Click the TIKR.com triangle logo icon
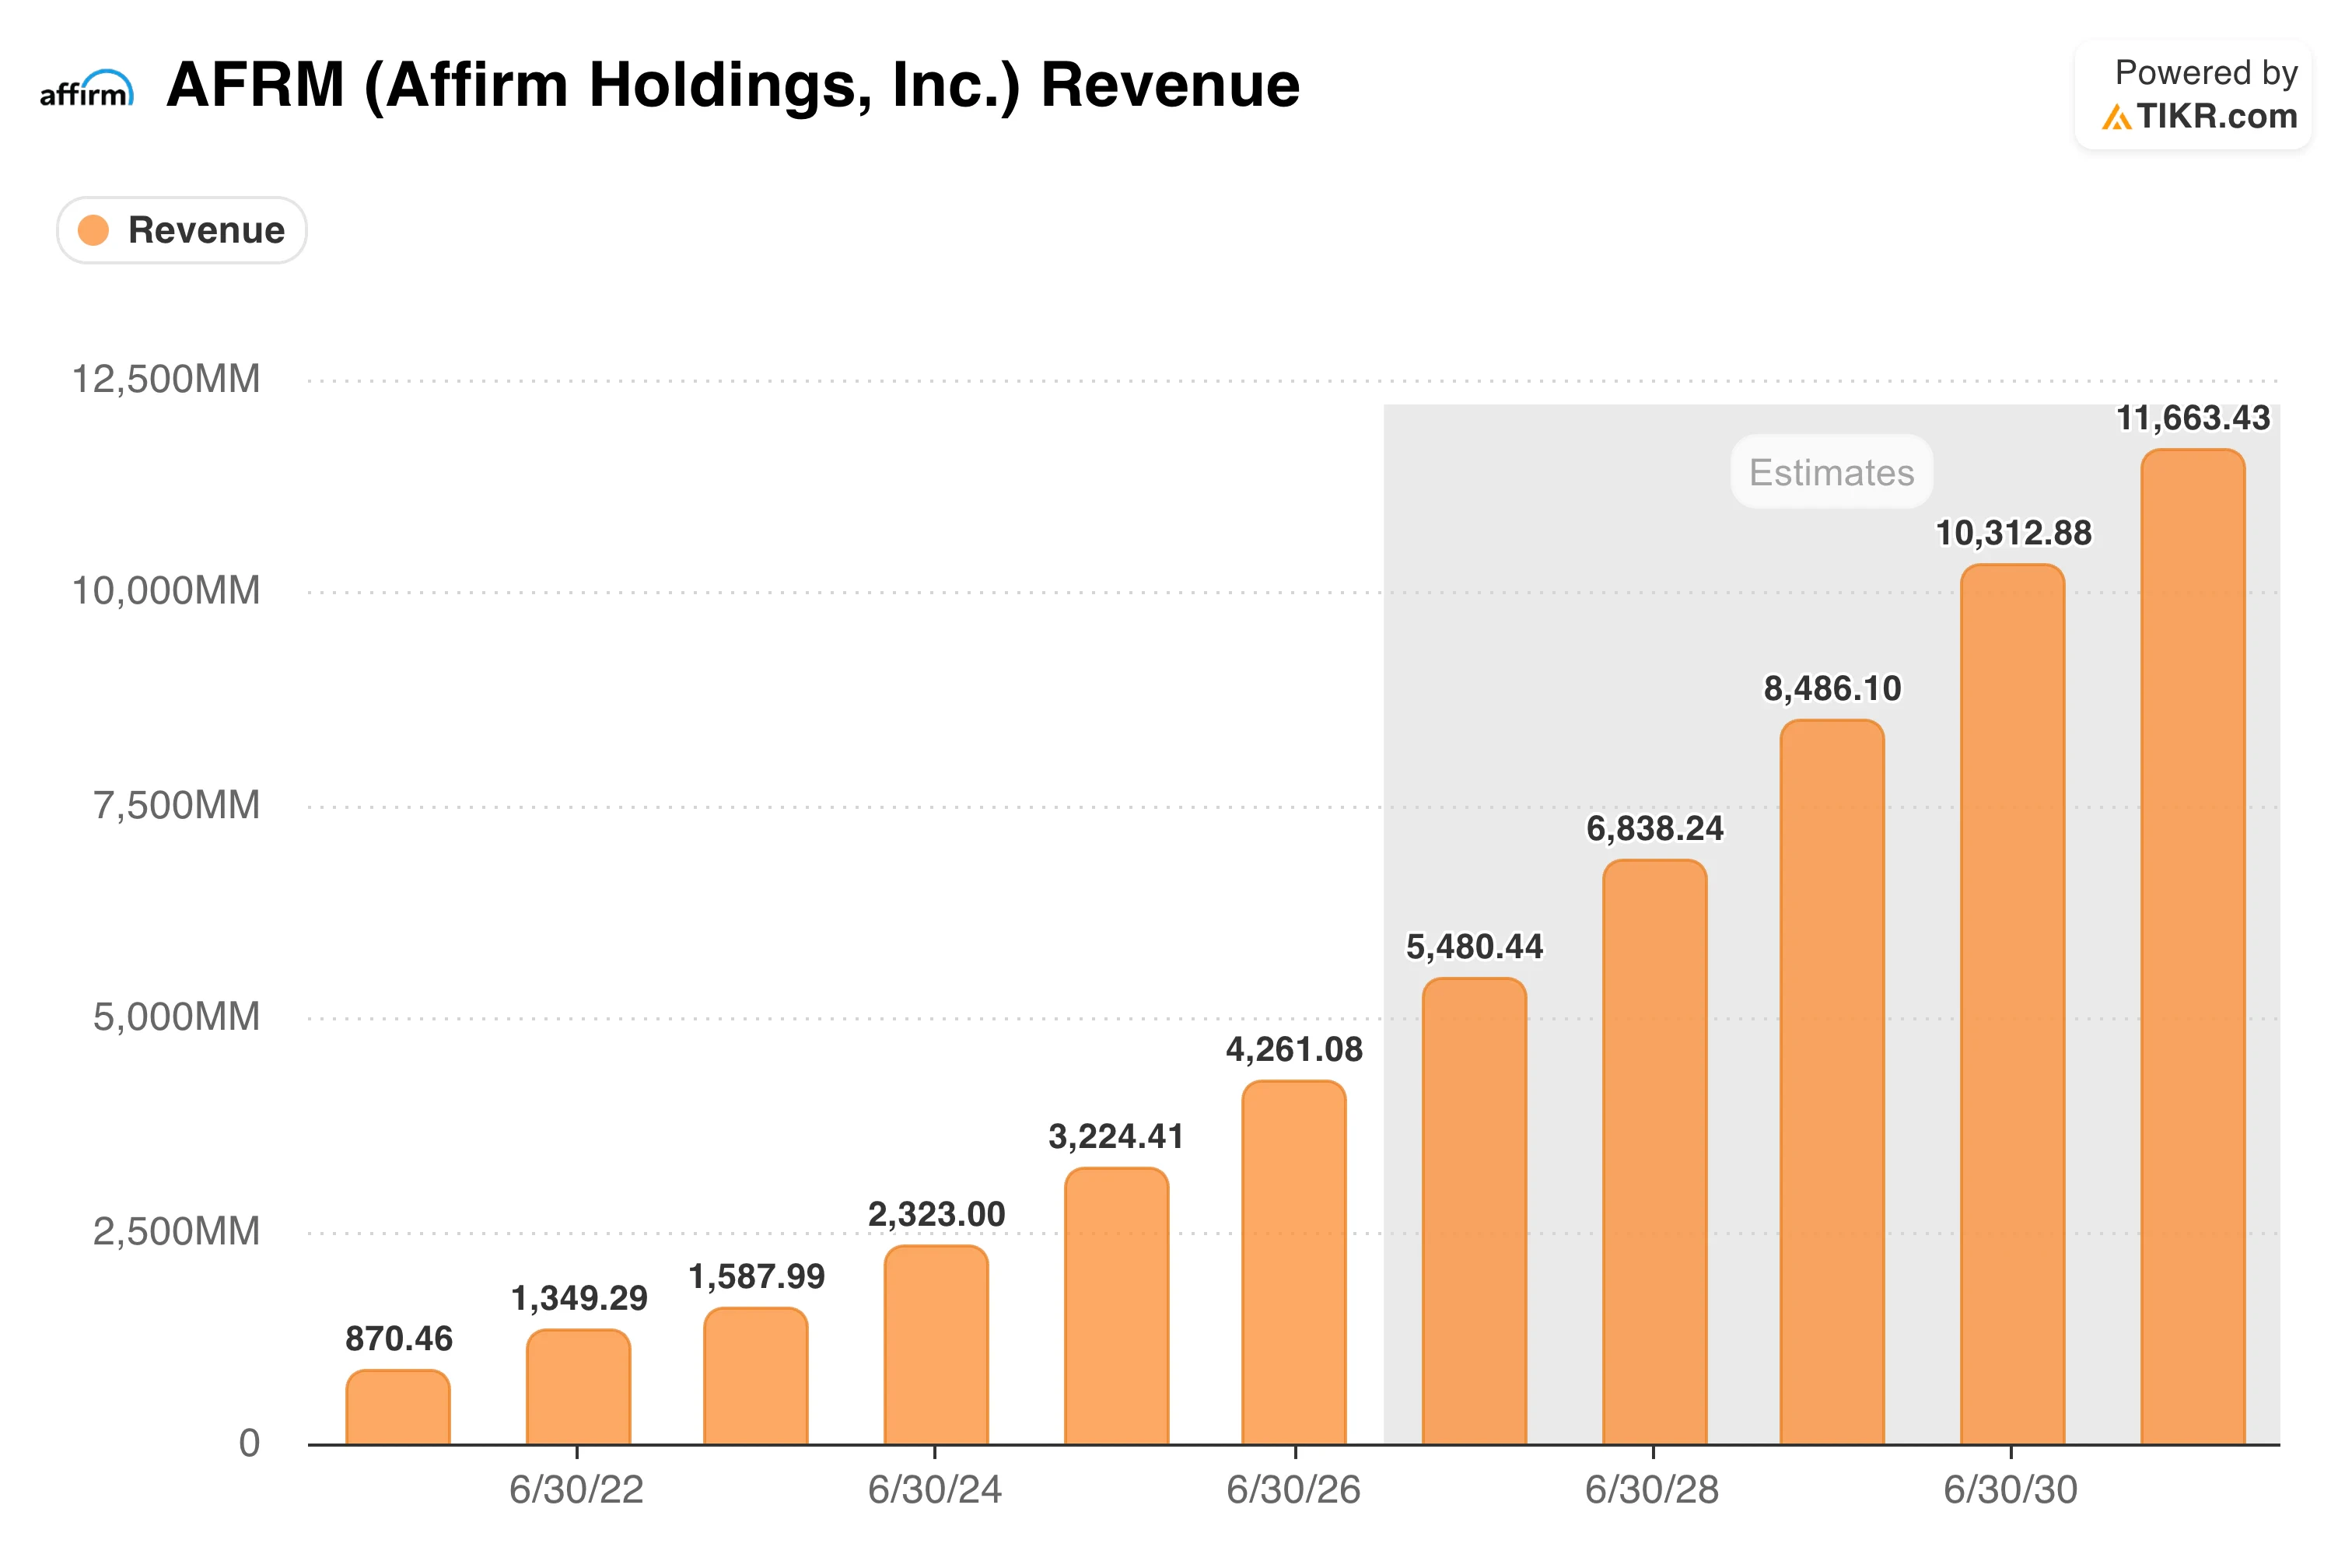 2116,117
